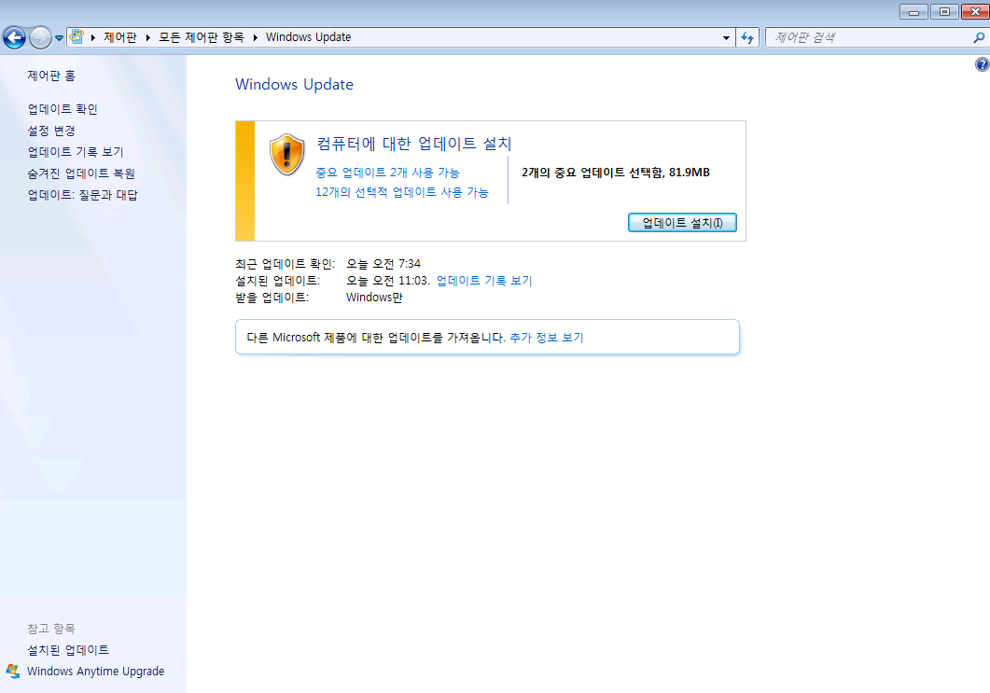990x693 pixels.
Task: Select 제어판 breadcrumb in address bar
Action: point(120,37)
